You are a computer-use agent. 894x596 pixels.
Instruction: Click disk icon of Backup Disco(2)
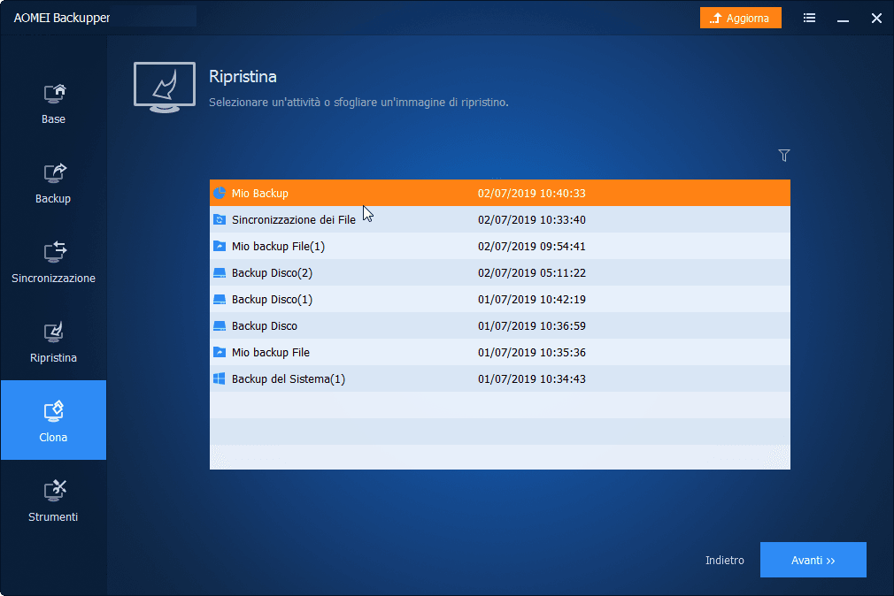coord(219,273)
